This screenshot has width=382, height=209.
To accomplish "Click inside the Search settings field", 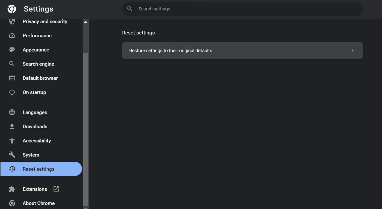I will pyautogui.click(x=242, y=9).
